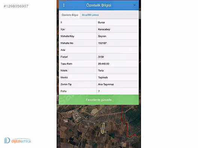Select the Taşlıkaltı value cell
Viewport: 198px width, 148px height.
tap(117, 77)
